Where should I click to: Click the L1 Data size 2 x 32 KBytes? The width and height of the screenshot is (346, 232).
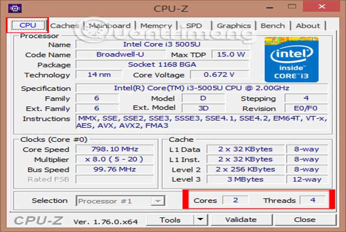coord(245,149)
